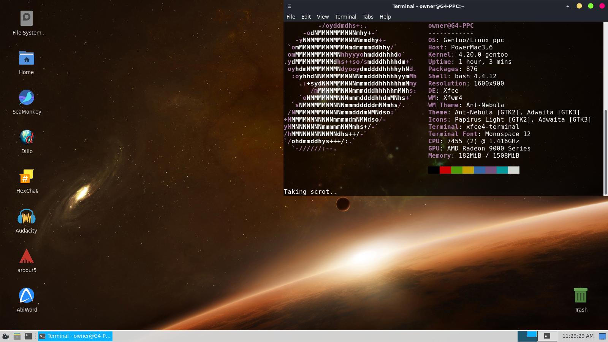The width and height of the screenshot is (608, 342).
Task: Open the Home folder desktop icon
Action: click(x=27, y=58)
